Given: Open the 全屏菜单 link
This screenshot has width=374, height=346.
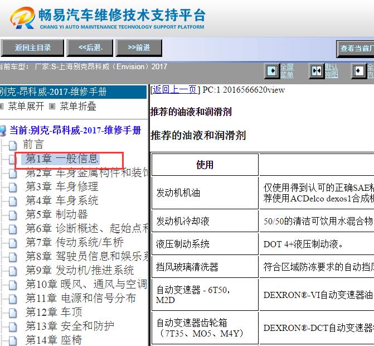Looking at the screenshot, I should click(x=286, y=71).
